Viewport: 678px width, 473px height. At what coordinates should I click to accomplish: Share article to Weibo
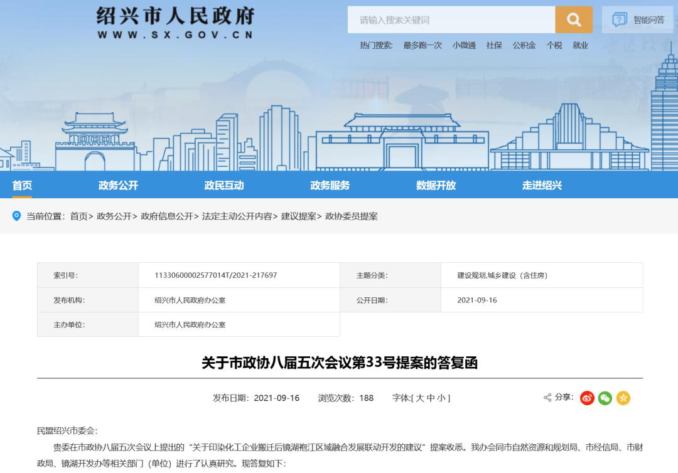[586, 397]
